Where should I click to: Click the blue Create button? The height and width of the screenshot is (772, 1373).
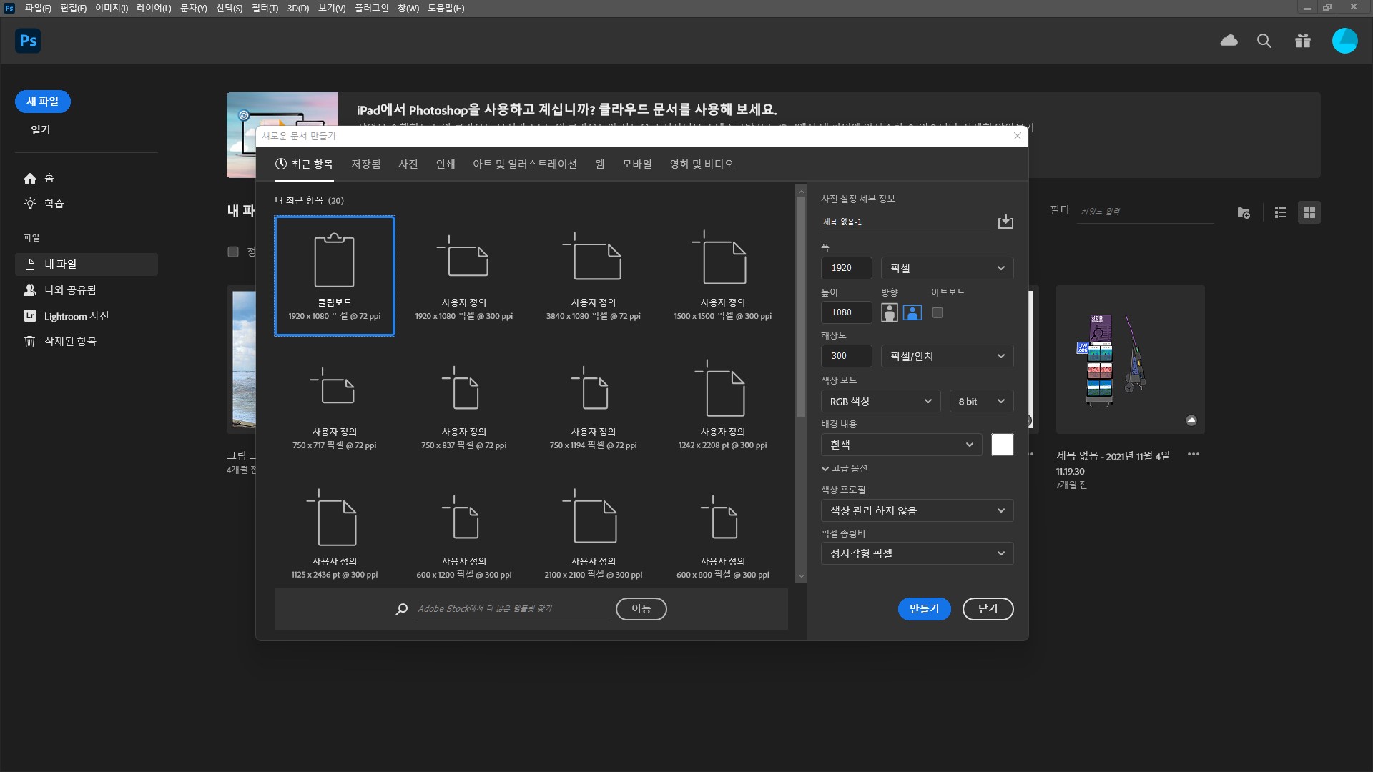coord(924,609)
